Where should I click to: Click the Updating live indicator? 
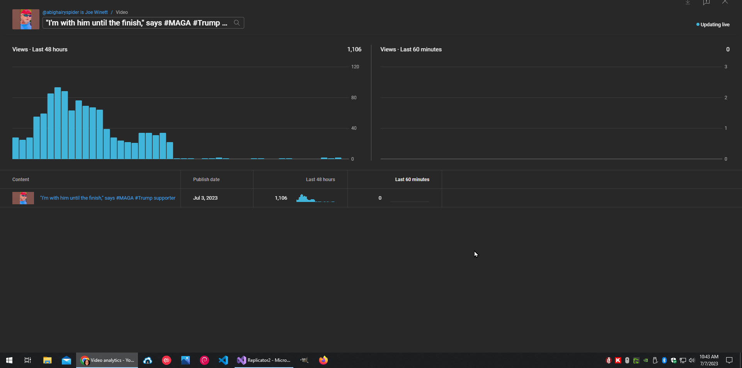[713, 24]
